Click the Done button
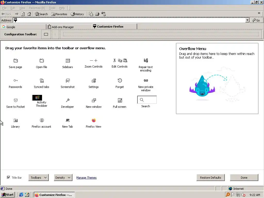The height and width of the screenshot is (198, 264). (244, 178)
